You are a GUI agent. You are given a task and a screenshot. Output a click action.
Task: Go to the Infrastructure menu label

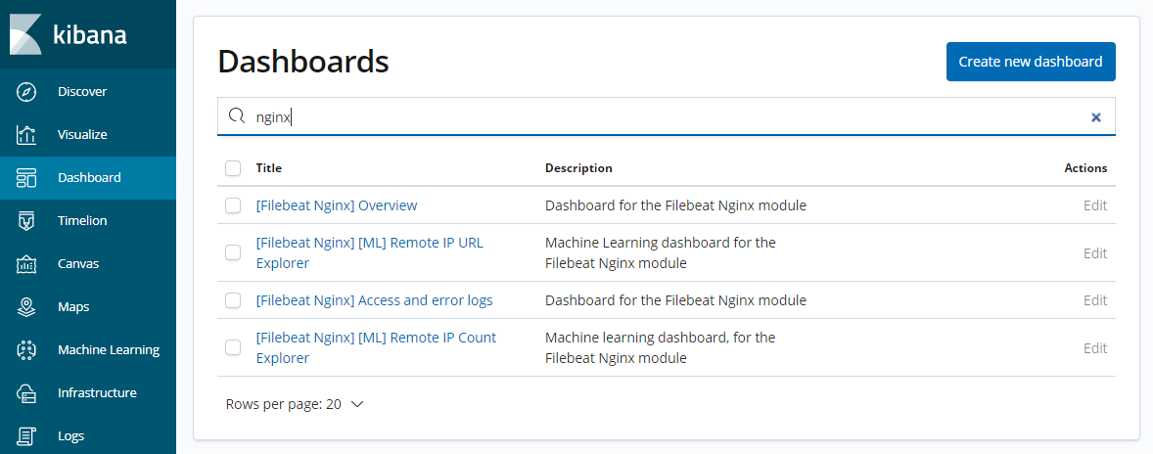(x=97, y=393)
